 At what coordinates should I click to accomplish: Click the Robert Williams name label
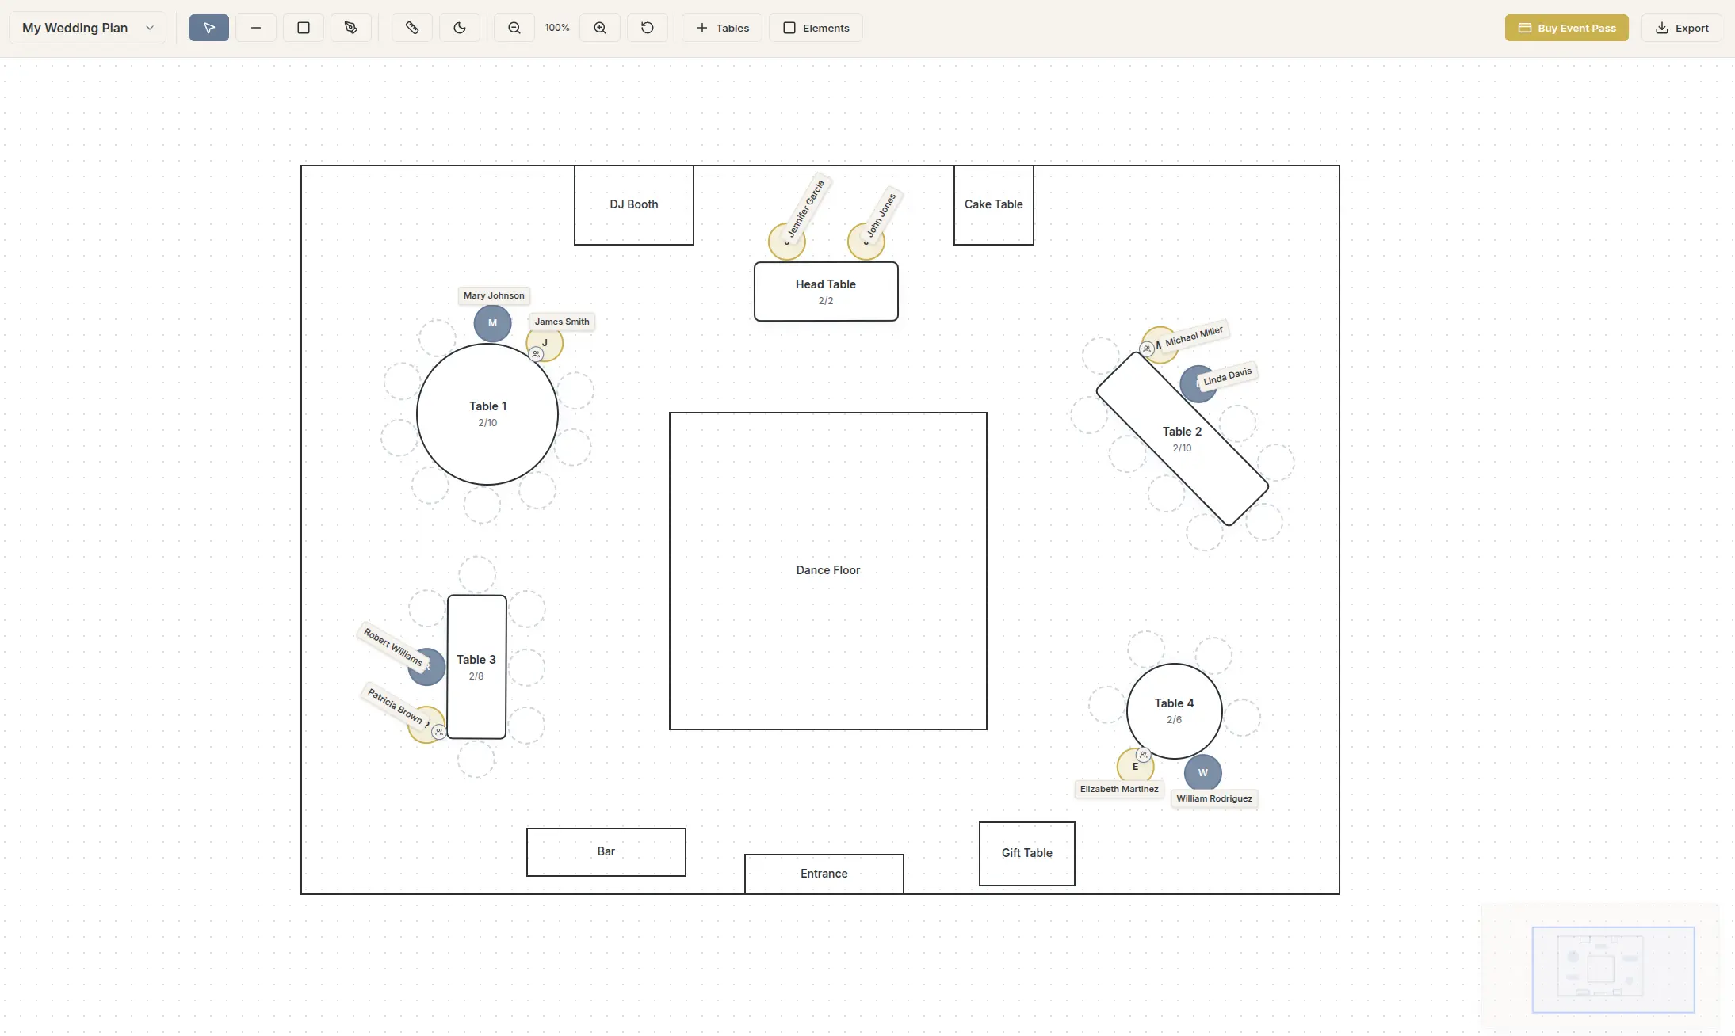click(x=392, y=646)
